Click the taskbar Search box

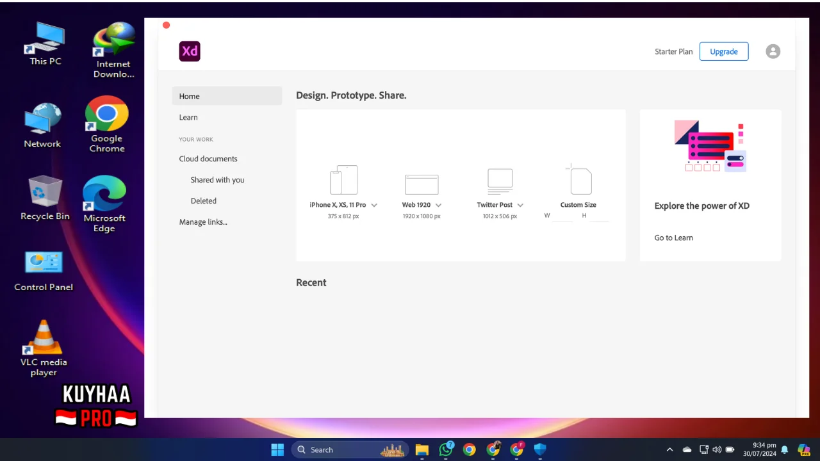point(350,449)
